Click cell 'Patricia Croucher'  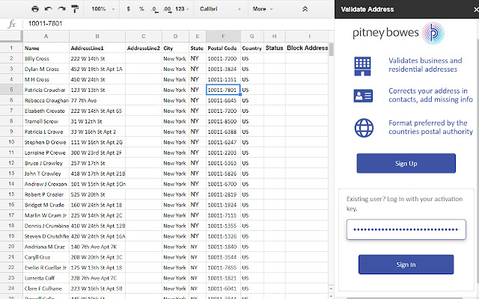click(x=46, y=90)
